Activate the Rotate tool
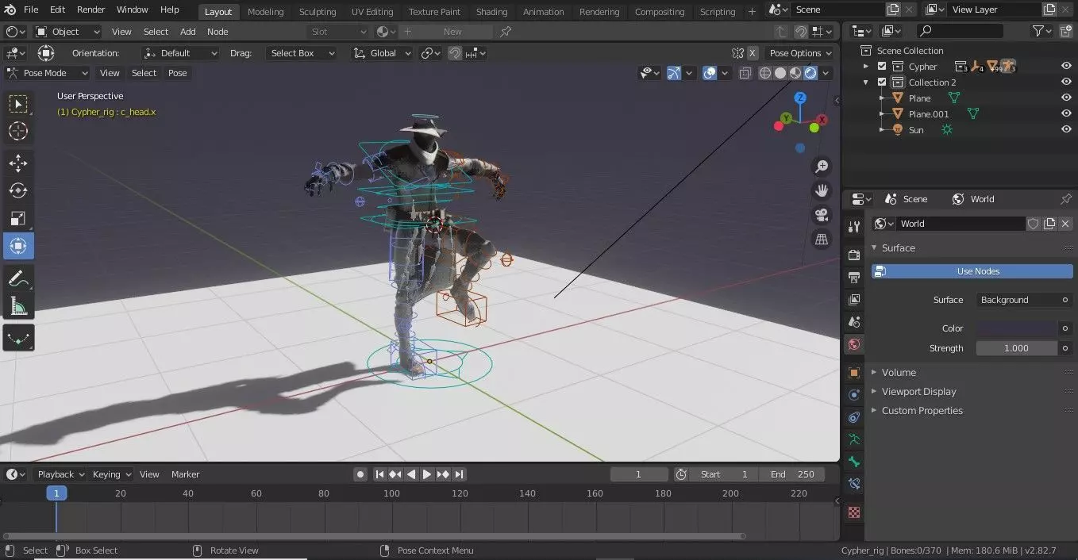1078x560 pixels. point(18,190)
